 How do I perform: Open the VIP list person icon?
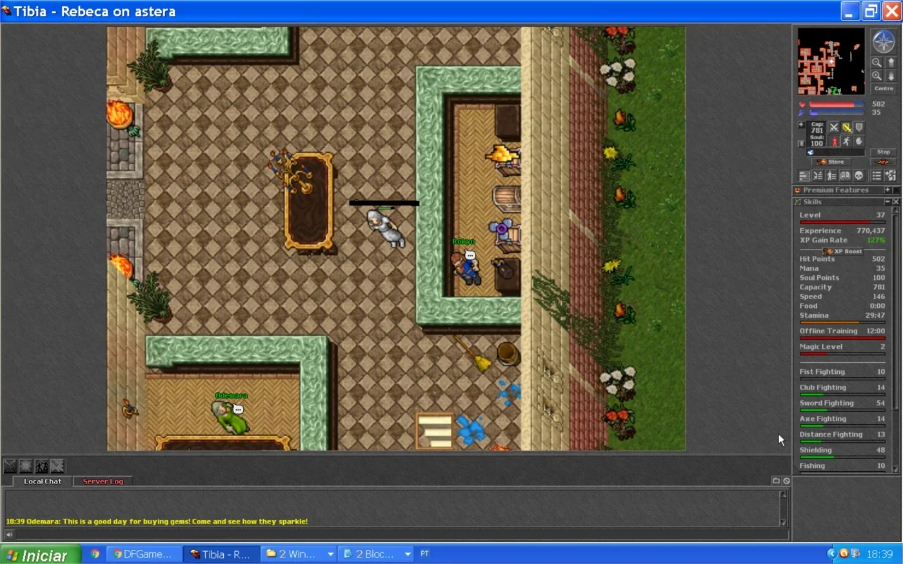(831, 175)
